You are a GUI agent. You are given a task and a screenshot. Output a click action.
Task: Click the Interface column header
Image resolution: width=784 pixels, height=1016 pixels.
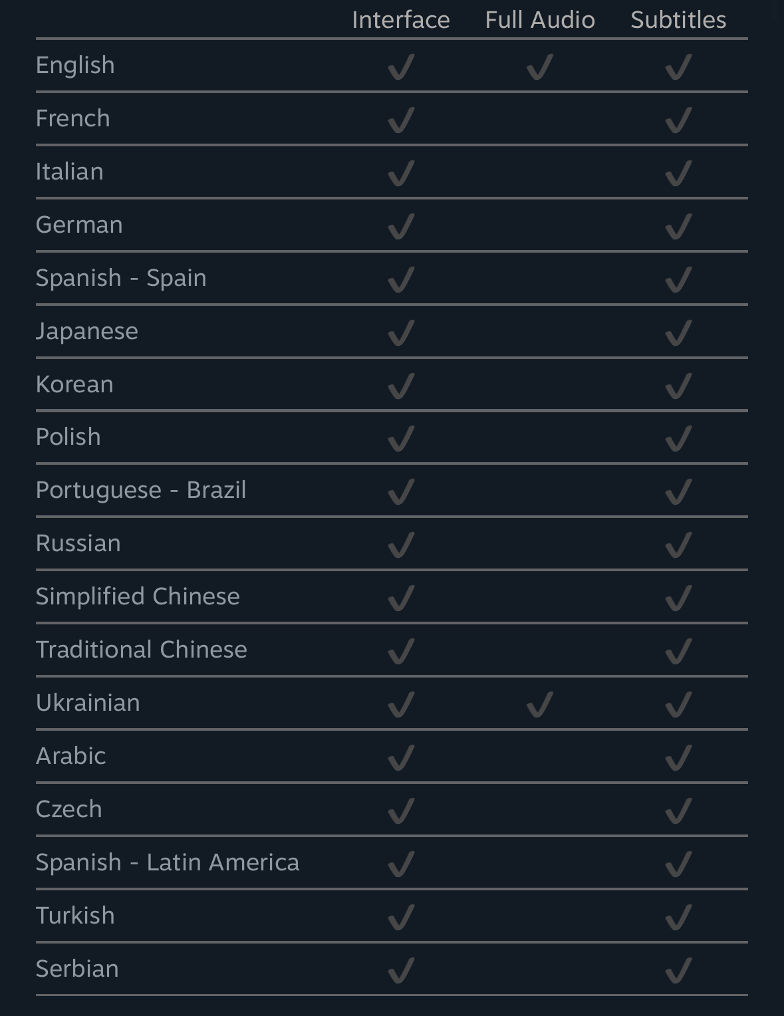click(x=401, y=20)
